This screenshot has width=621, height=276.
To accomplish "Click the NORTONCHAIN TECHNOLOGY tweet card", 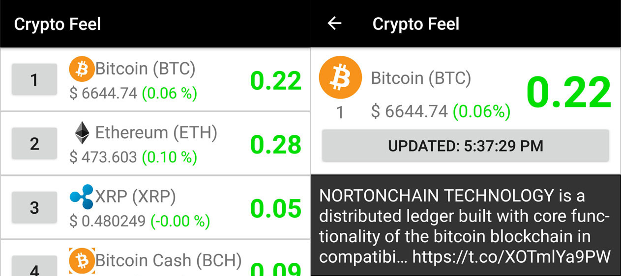I will 466,225.
